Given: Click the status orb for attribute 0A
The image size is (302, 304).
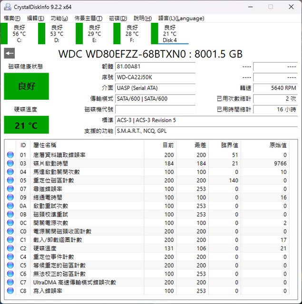Looking at the screenshot, I should click(x=10, y=206).
